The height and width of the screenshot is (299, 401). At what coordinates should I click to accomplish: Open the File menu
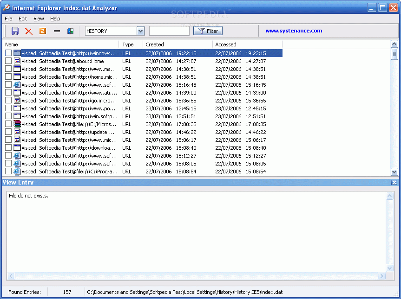(8, 19)
